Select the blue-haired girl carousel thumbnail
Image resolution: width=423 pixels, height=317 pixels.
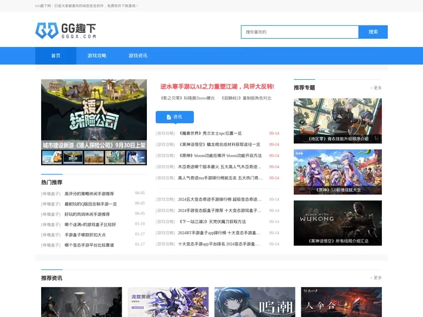[136, 157]
